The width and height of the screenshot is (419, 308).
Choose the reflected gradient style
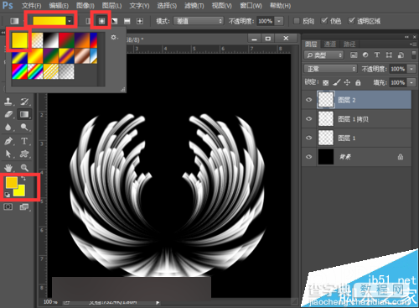[127, 21]
